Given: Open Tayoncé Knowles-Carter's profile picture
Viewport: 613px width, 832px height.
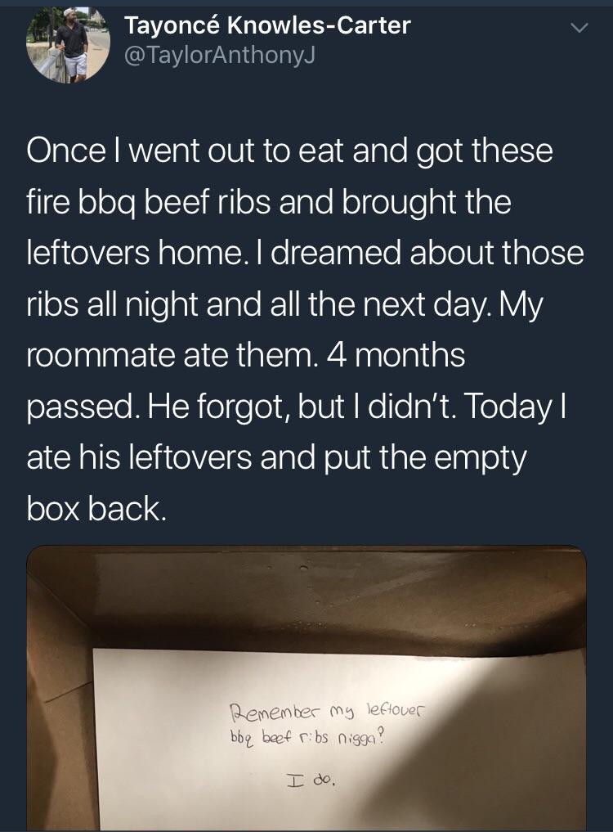Looking at the screenshot, I should (69, 44).
